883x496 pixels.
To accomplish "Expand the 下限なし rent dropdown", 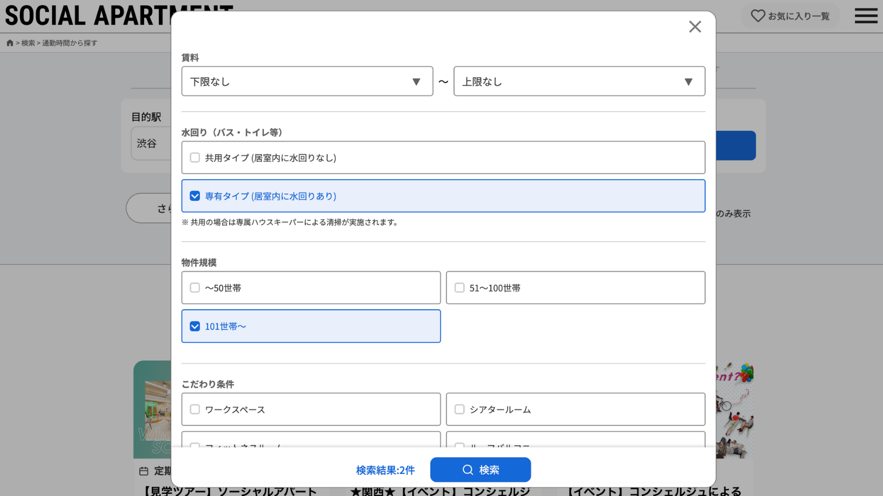I will pos(307,82).
